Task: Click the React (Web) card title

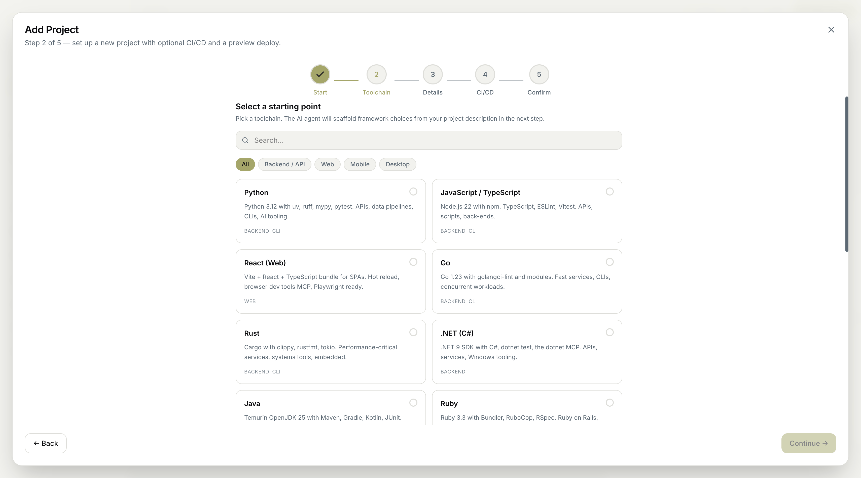Action: tap(265, 263)
